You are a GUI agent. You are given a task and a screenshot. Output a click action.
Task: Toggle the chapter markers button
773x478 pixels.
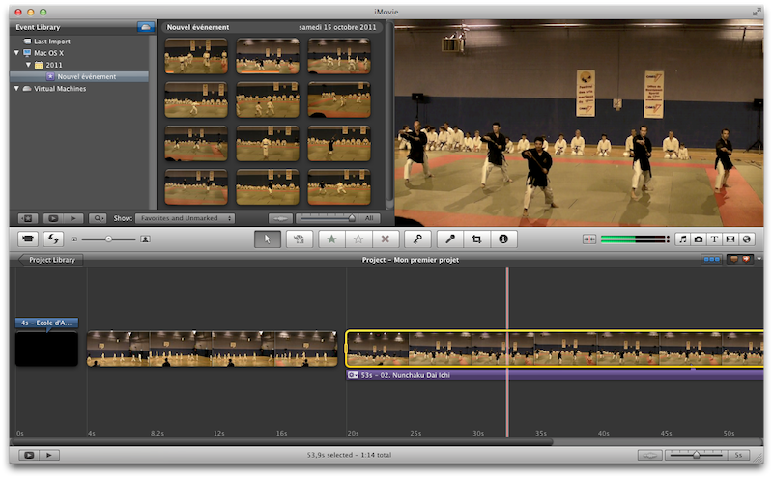pyautogui.click(x=746, y=260)
